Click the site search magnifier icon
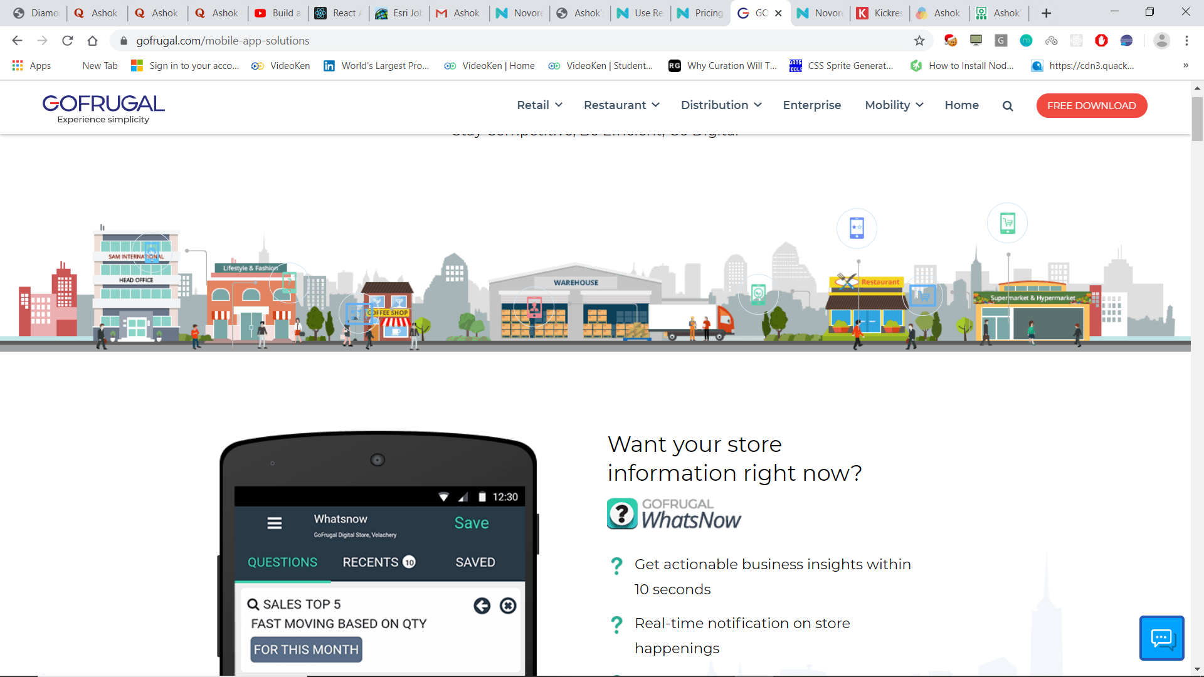Image resolution: width=1204 pixels, height=677 pixels. [x=1008, y=106]
